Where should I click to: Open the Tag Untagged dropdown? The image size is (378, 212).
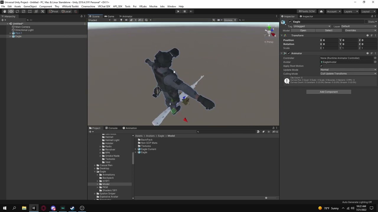point(312,26)
